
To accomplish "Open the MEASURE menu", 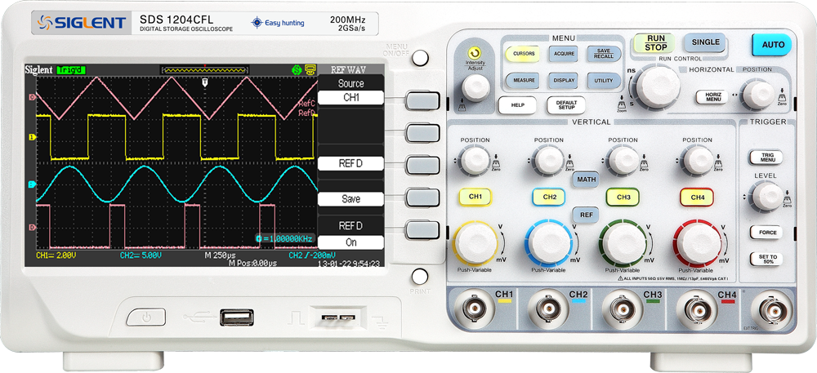I will [522, 81].
